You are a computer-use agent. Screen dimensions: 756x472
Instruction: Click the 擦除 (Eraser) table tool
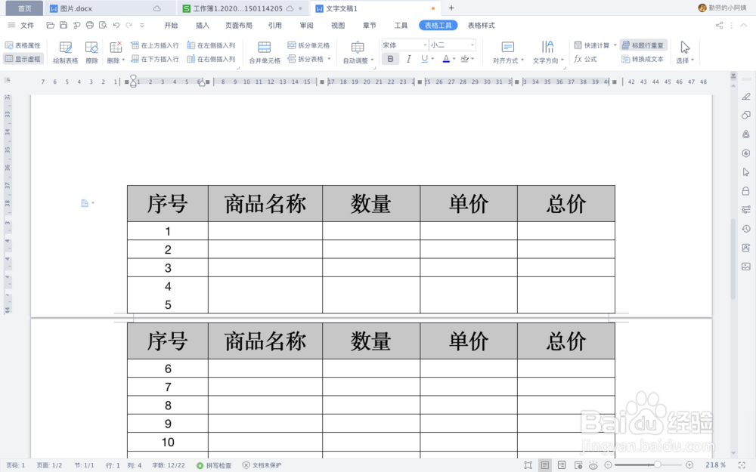[91, 52]
